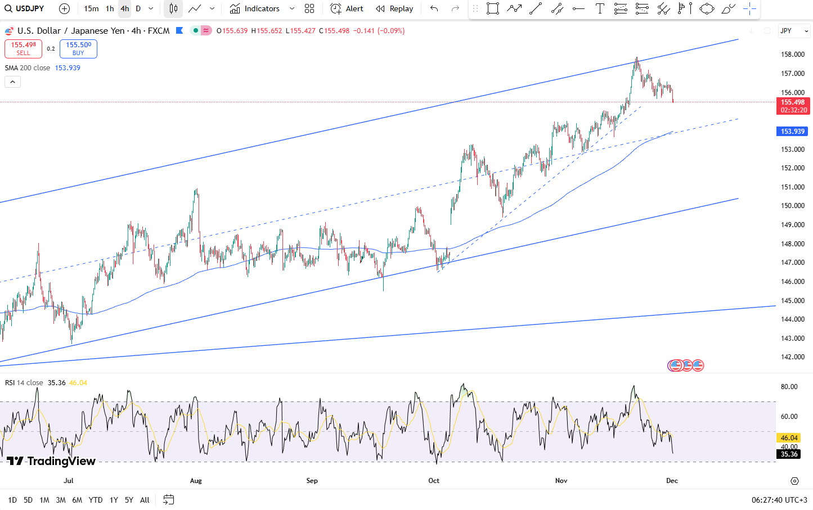Image resolution: width=813 pixels, height=510 pixels.
Task: Select candlestick chart style button
Action: (173, 8)
